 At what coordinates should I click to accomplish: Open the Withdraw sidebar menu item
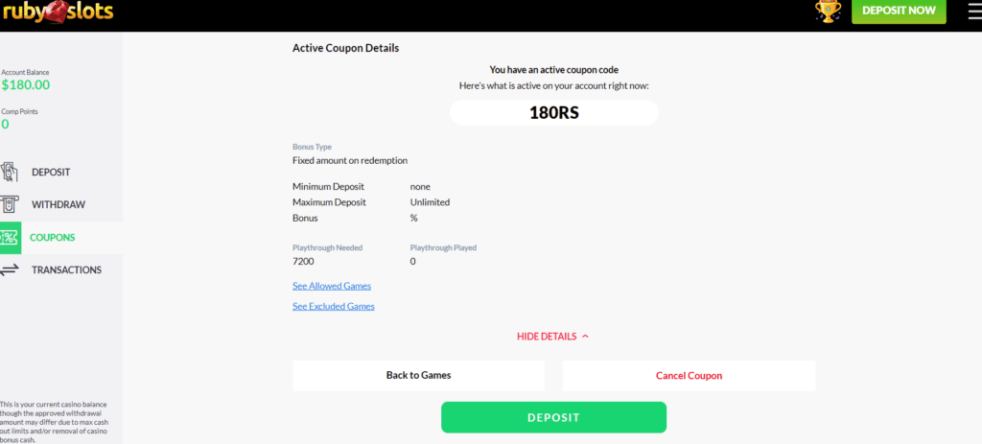point(58,205)
